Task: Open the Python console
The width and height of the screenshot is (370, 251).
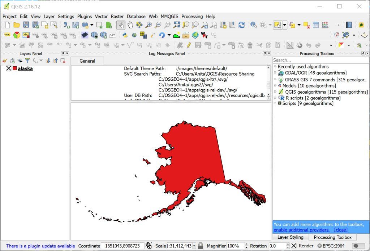Action: click(125, 35)
